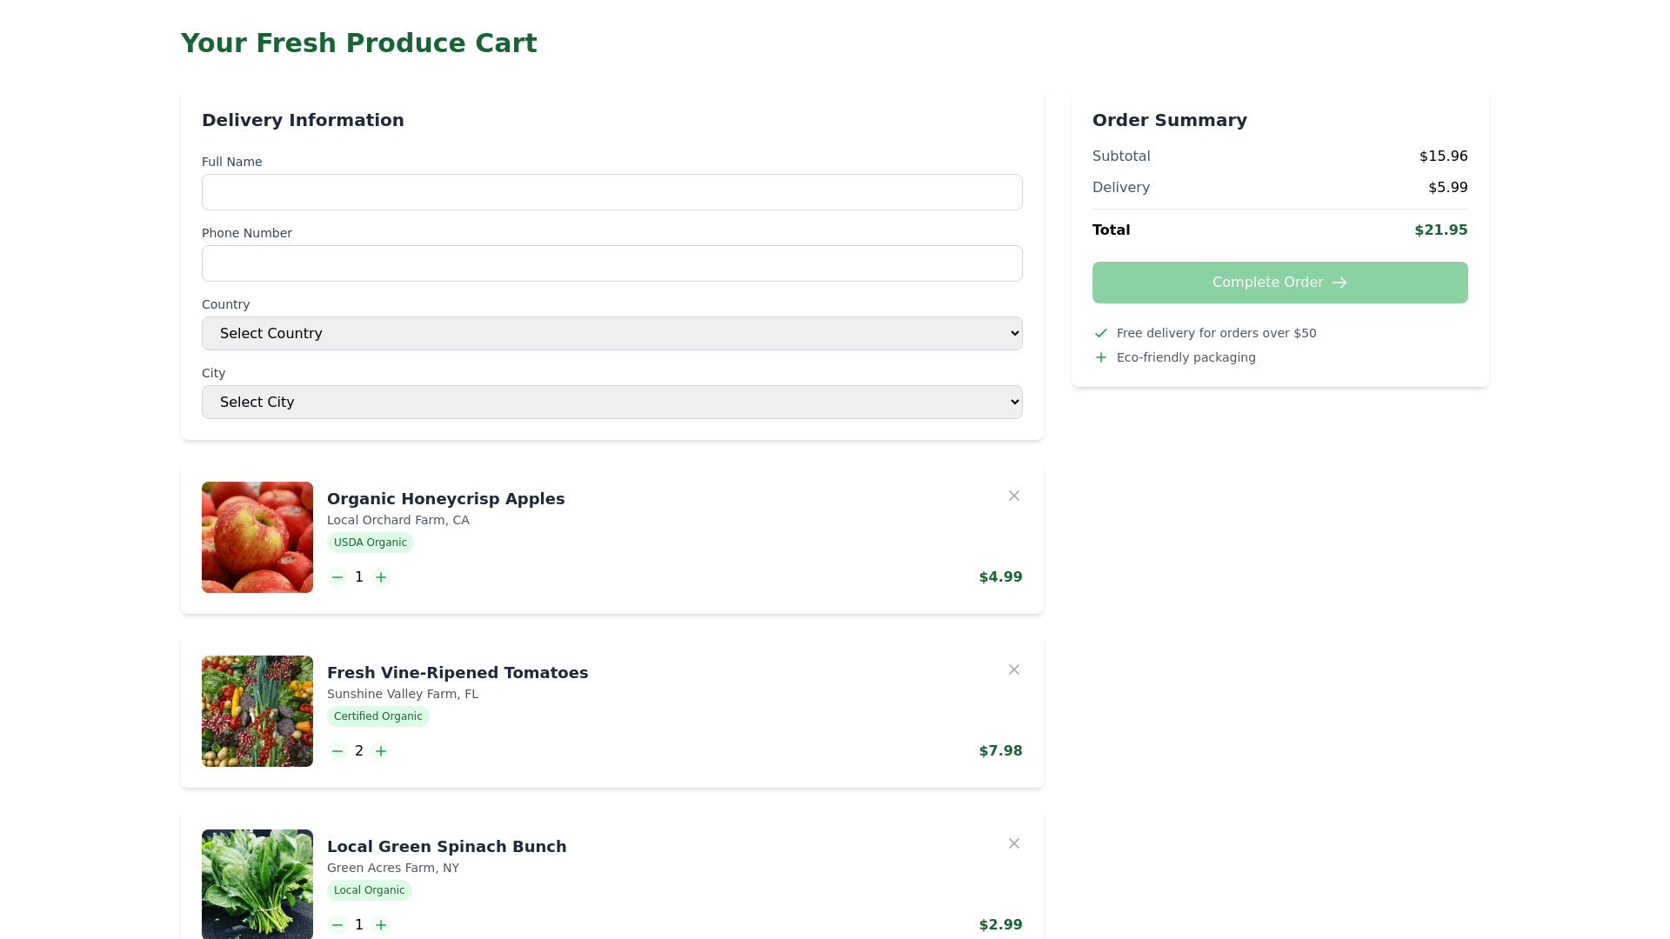Decrease Tomatoes quantity with minus icon
Screen dimensions: 1670x939
[x=337, y=751]
